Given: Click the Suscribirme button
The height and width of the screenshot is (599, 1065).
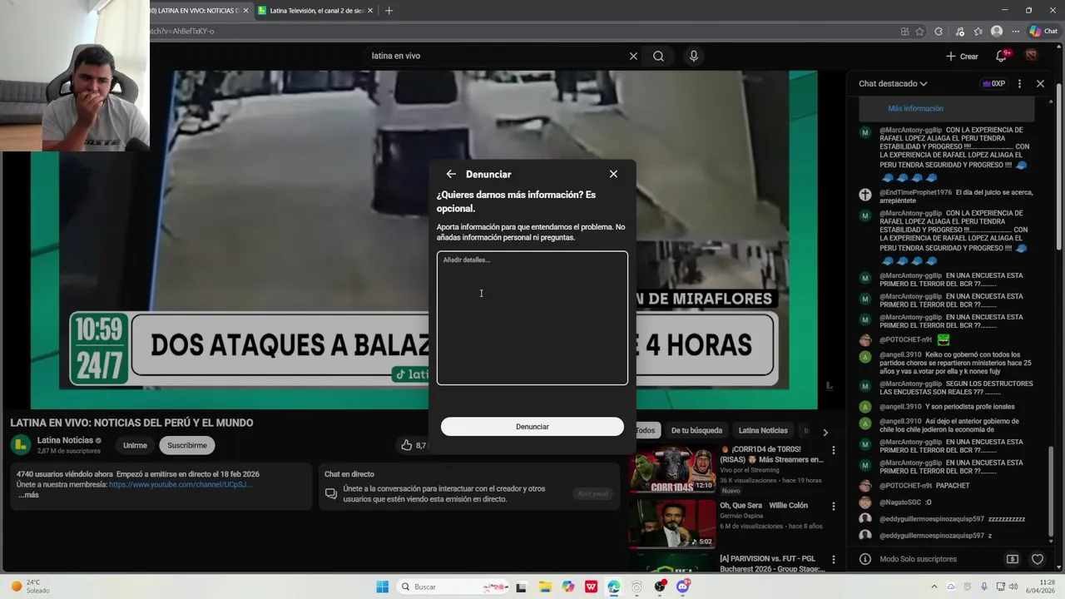Looking at the screenshot, I should (187, 445).
